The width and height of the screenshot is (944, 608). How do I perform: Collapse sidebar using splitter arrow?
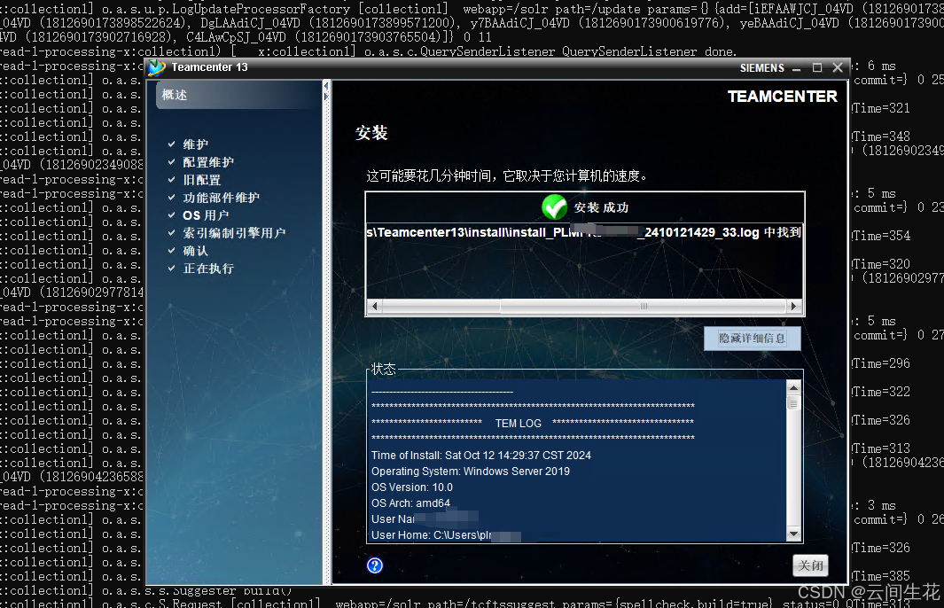tap(326, 86)
